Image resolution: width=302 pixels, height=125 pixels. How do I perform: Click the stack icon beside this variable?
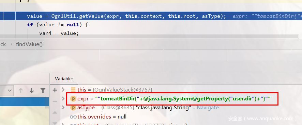(x=73, y=90)
